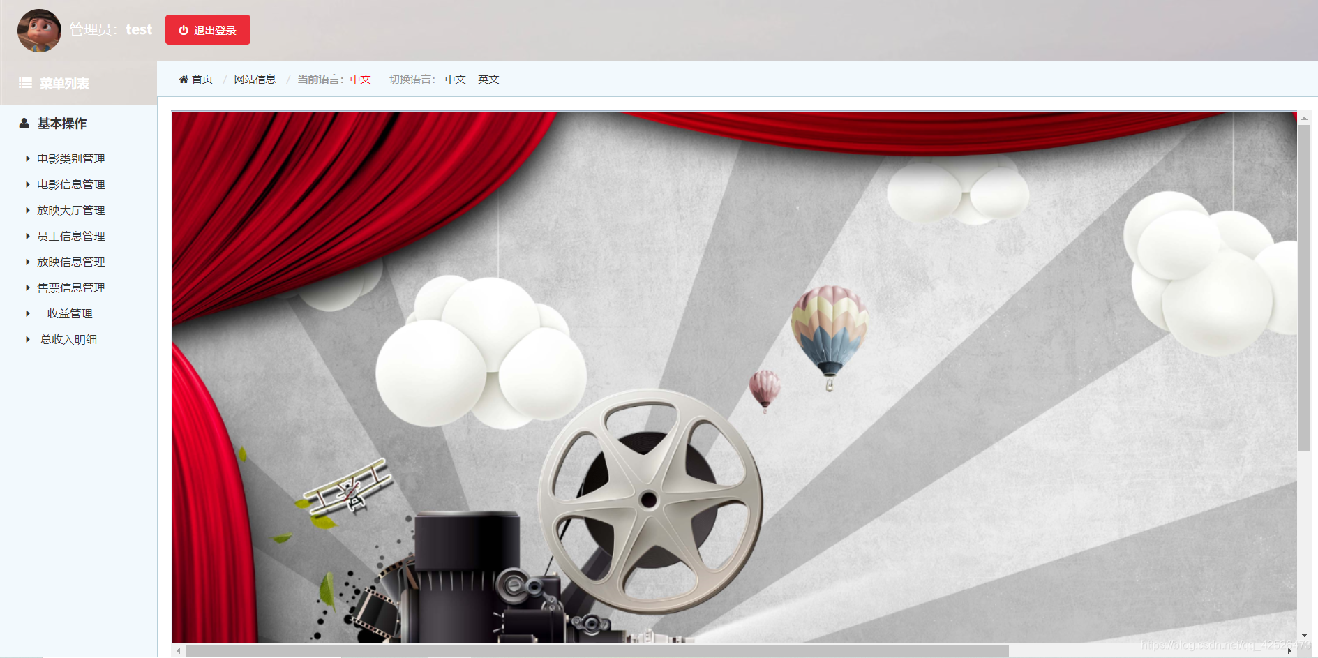Expand the arrow beside 售票信息管理

[28, 288]
